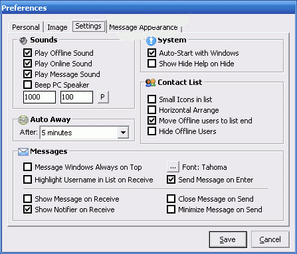Viewport: 297px width, 254px height.
Task: Click the Save button
Action: click(228, 239)
